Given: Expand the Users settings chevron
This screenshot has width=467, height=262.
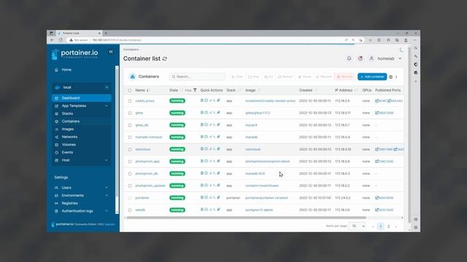Looking at the screenshot, I should click(x=107, y=188).
